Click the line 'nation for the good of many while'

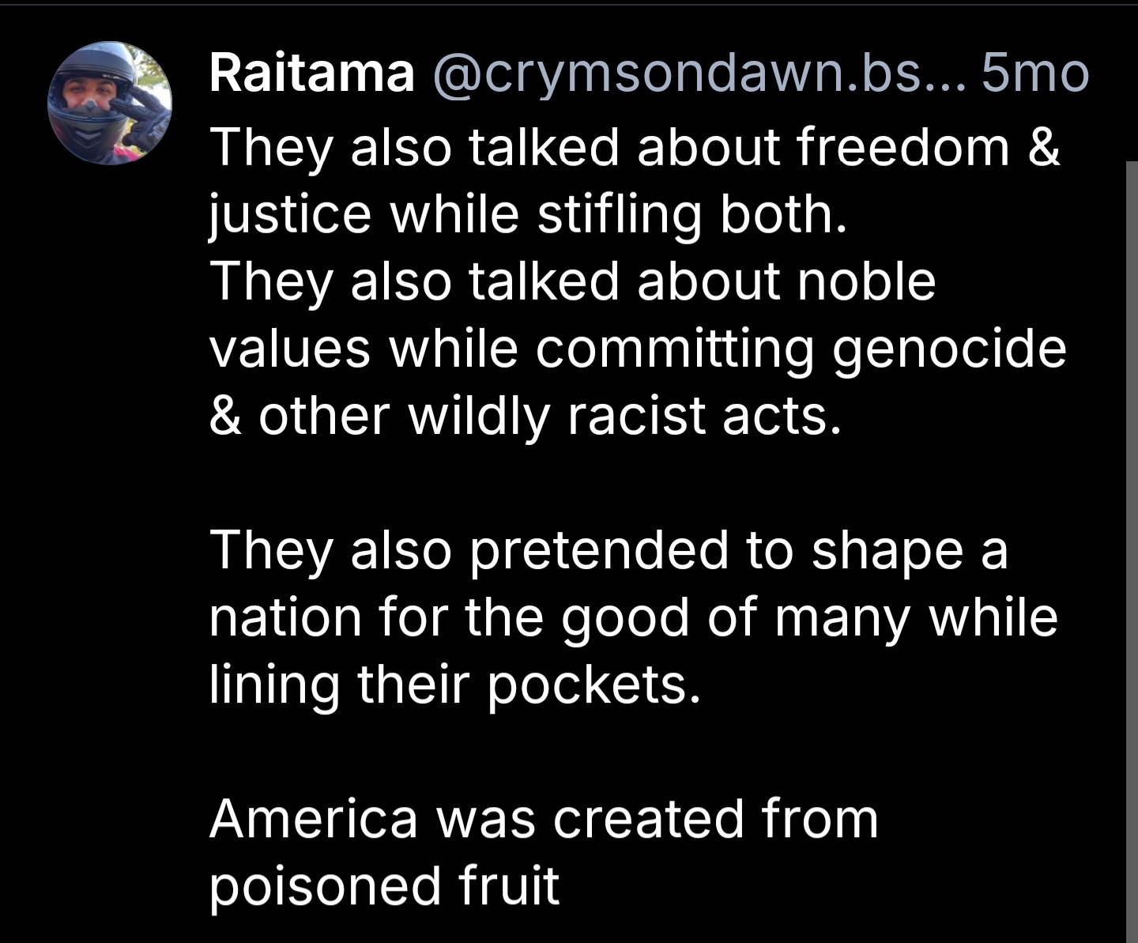[x=633, y=617]
